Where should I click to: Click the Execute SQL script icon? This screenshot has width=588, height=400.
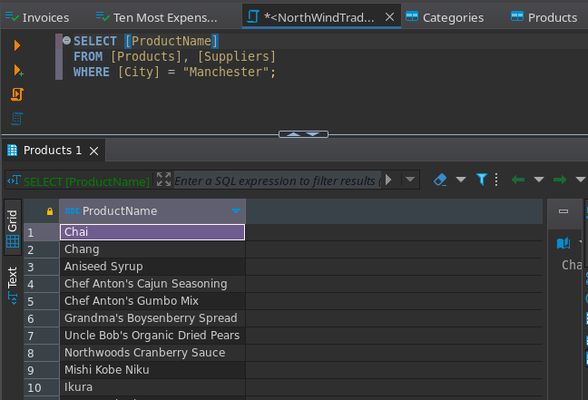[17, 94]
